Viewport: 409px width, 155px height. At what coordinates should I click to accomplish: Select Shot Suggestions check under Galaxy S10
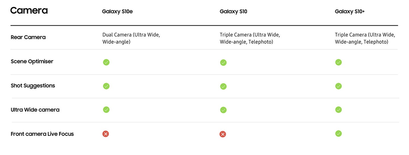coord(223,86)
